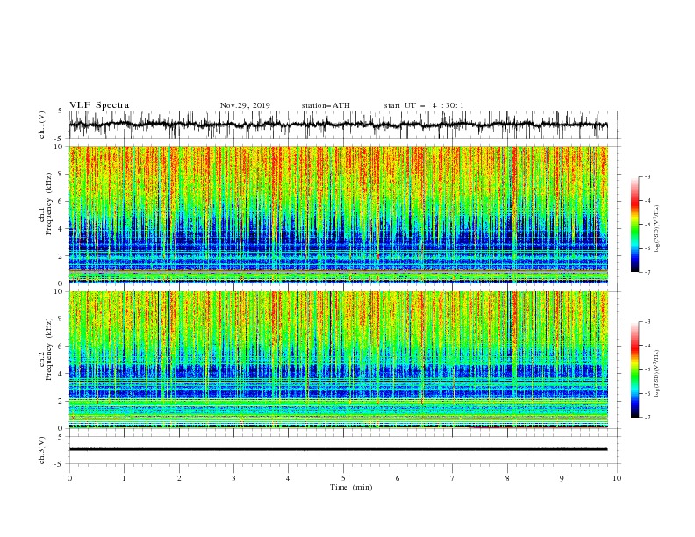Click the "ch.3(V)" axis label
695x537 pixels.
(x=42, y=450)
